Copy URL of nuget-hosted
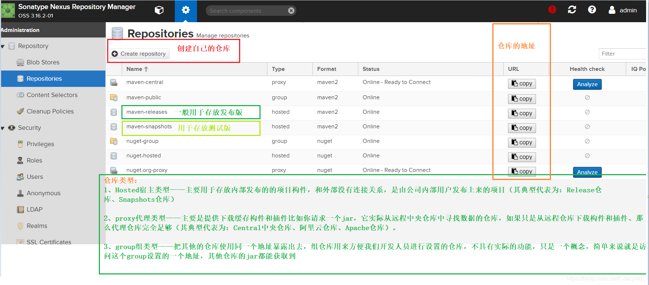The width and height of the screenshot is (649, 285). [x=522, y=157]
